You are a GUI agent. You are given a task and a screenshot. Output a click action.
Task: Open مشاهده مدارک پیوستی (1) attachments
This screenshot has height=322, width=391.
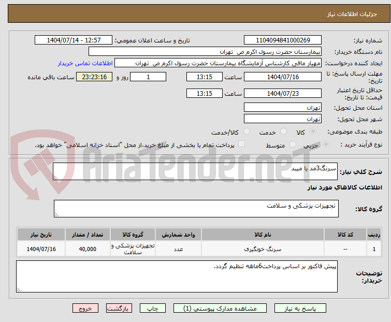point(220,309)
